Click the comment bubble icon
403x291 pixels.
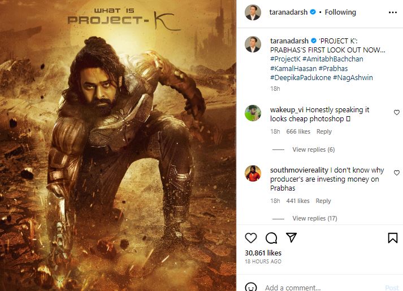(271, 238)
